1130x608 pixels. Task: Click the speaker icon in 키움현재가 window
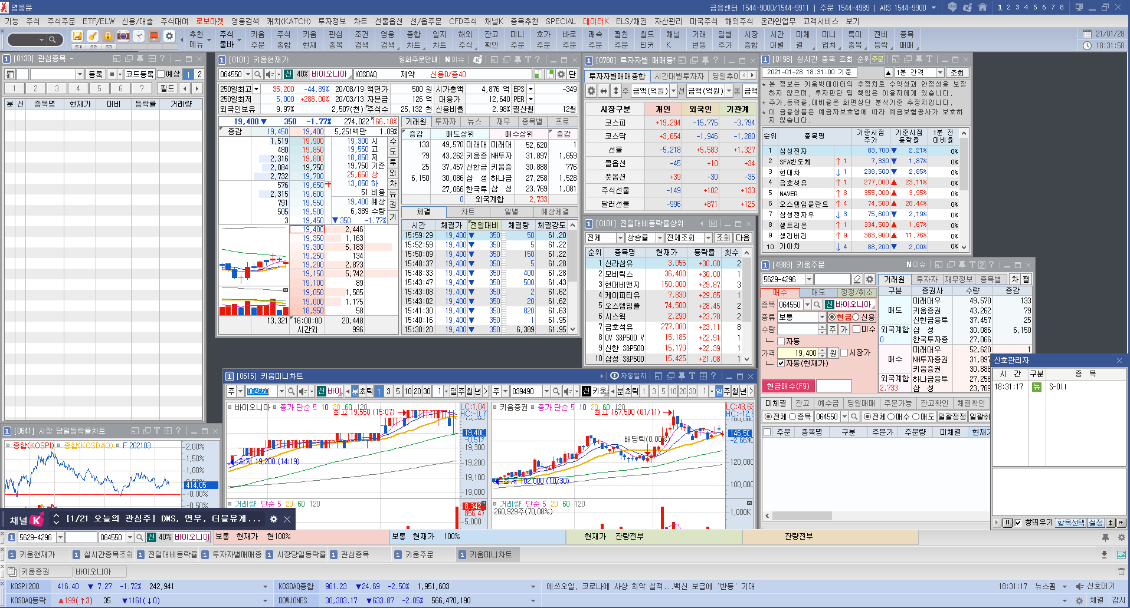pos(269,74)
